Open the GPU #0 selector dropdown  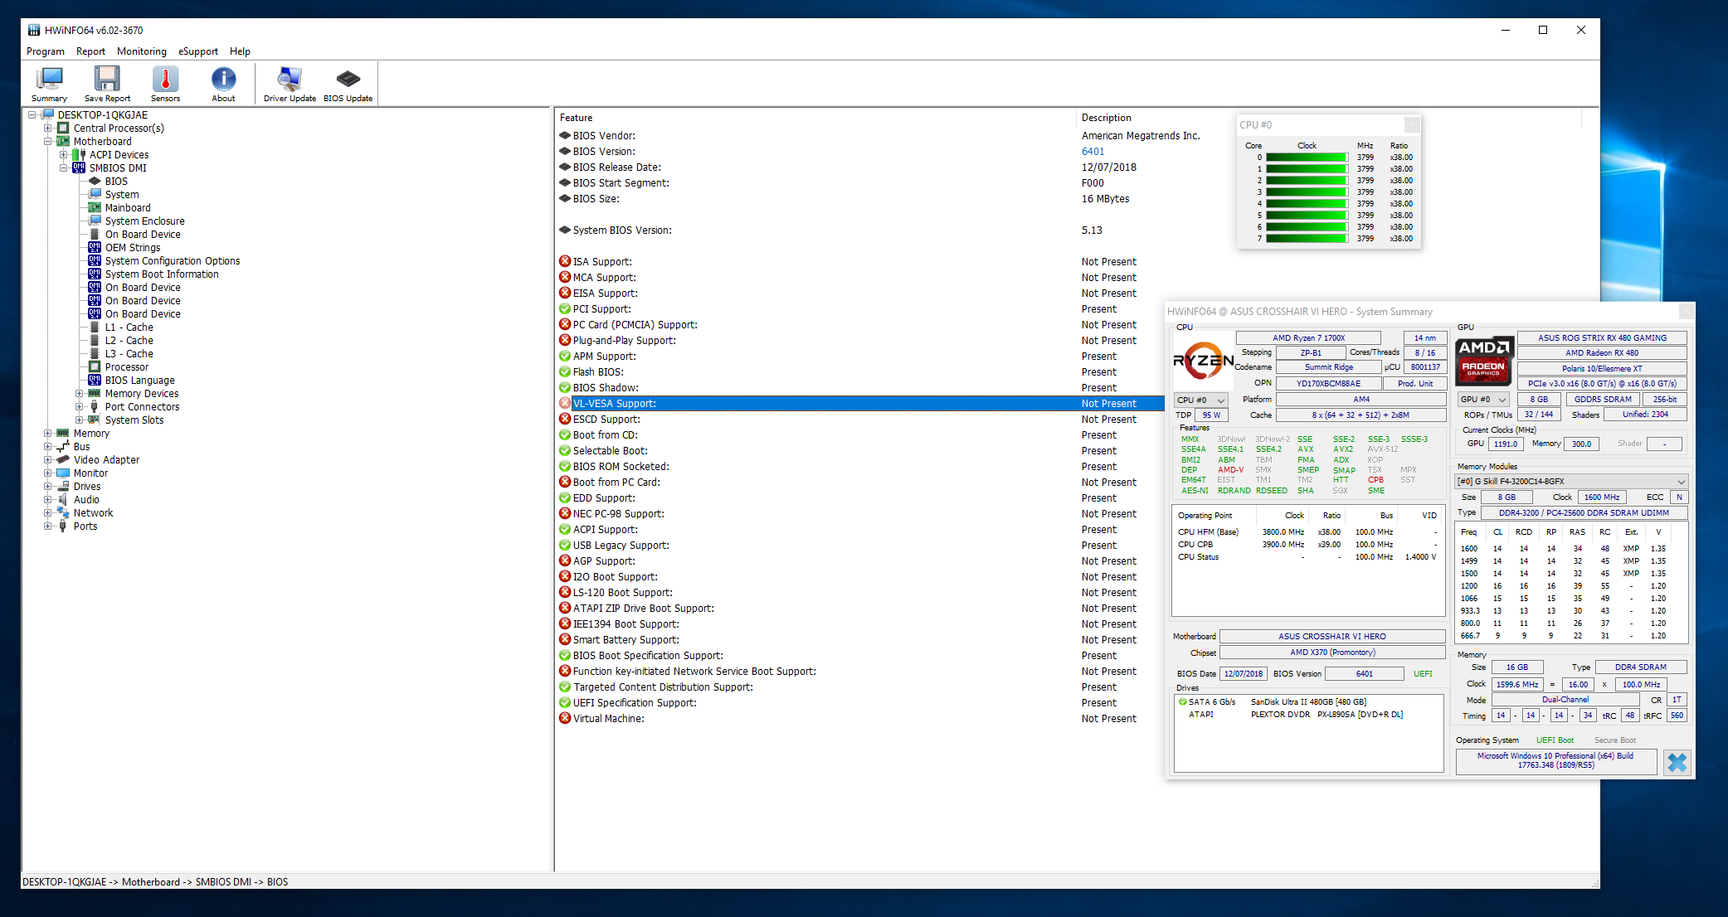(1482, 400)
